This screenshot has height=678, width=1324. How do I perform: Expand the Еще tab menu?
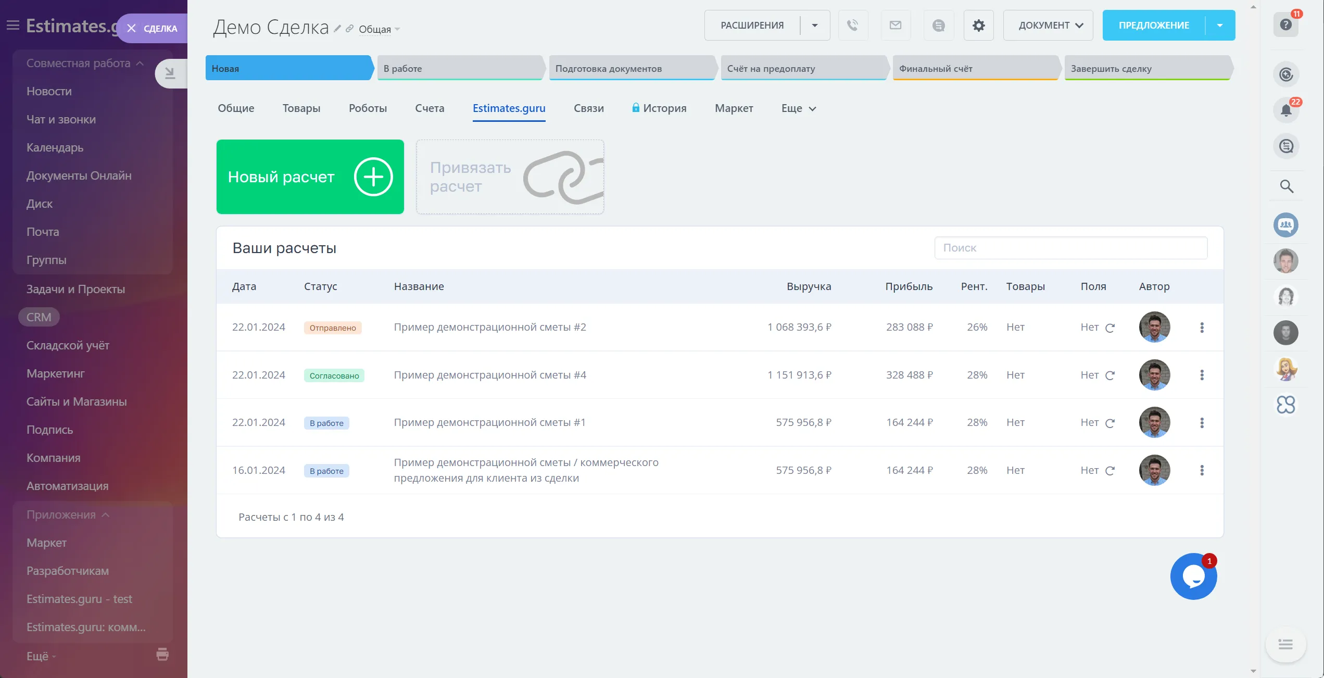[798, 108]
